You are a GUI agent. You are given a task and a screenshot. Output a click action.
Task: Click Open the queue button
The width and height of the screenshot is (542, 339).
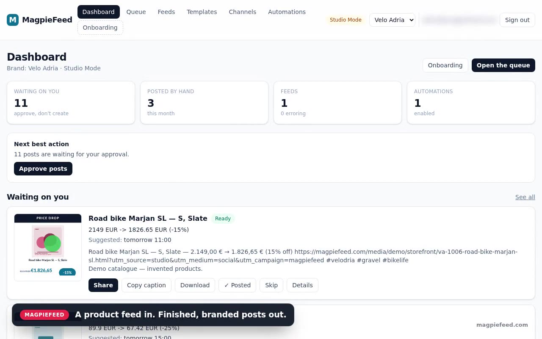tap(503, 65)
